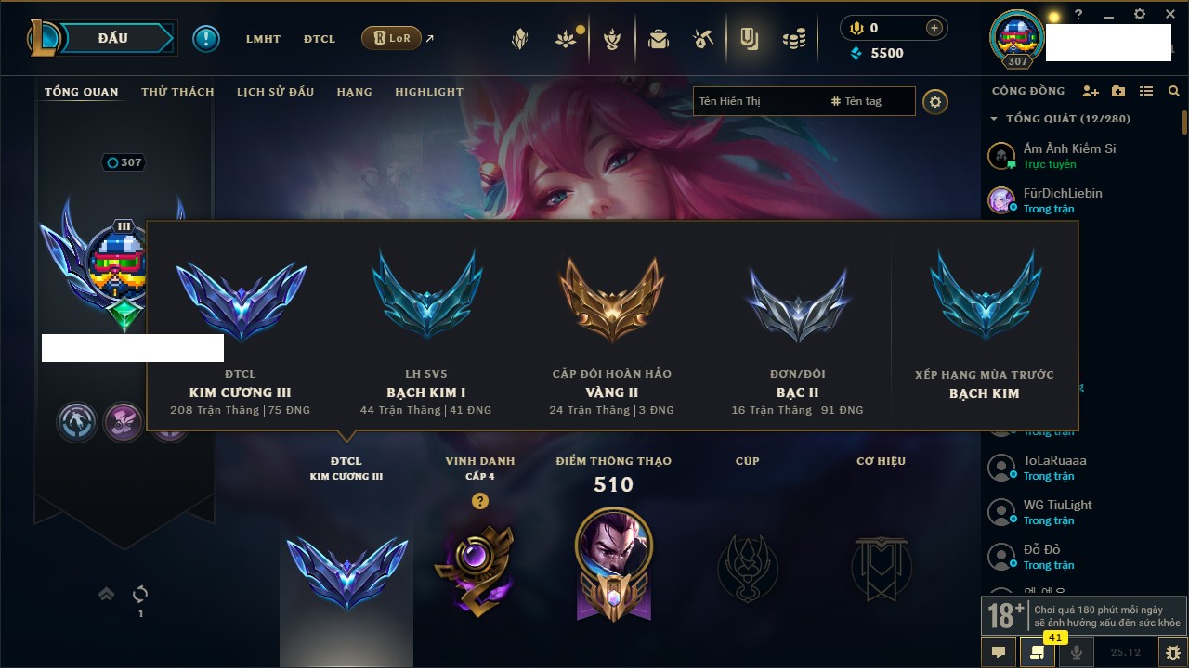
Task: Collapse the TỔNG QUÁT friends group
Action: tap(994, 119)
